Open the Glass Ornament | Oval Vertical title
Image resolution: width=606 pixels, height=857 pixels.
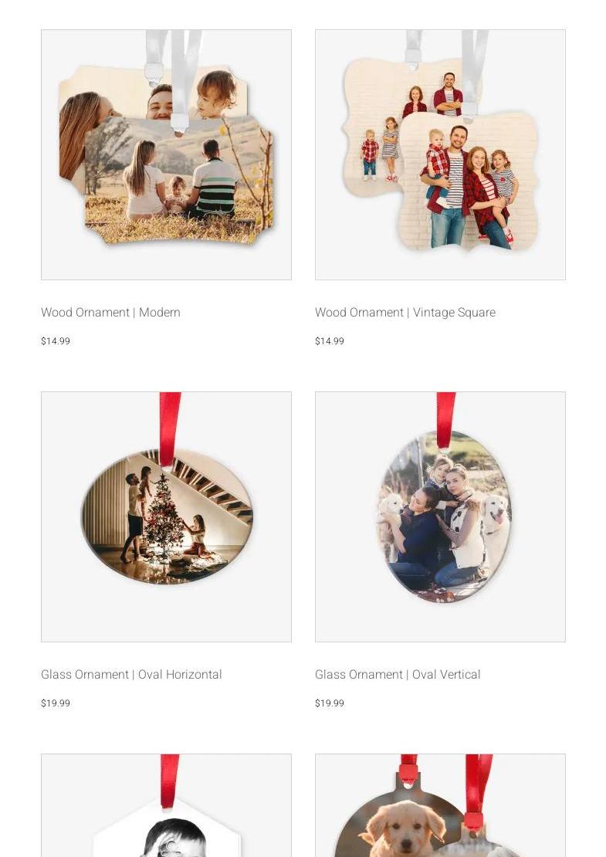[x=398, y=675]
